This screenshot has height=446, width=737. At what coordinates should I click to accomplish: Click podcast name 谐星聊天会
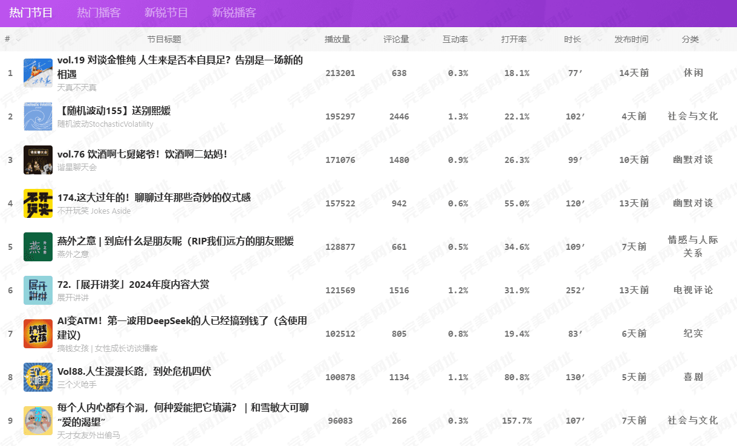pyautogui.click(x=77, y=167)
